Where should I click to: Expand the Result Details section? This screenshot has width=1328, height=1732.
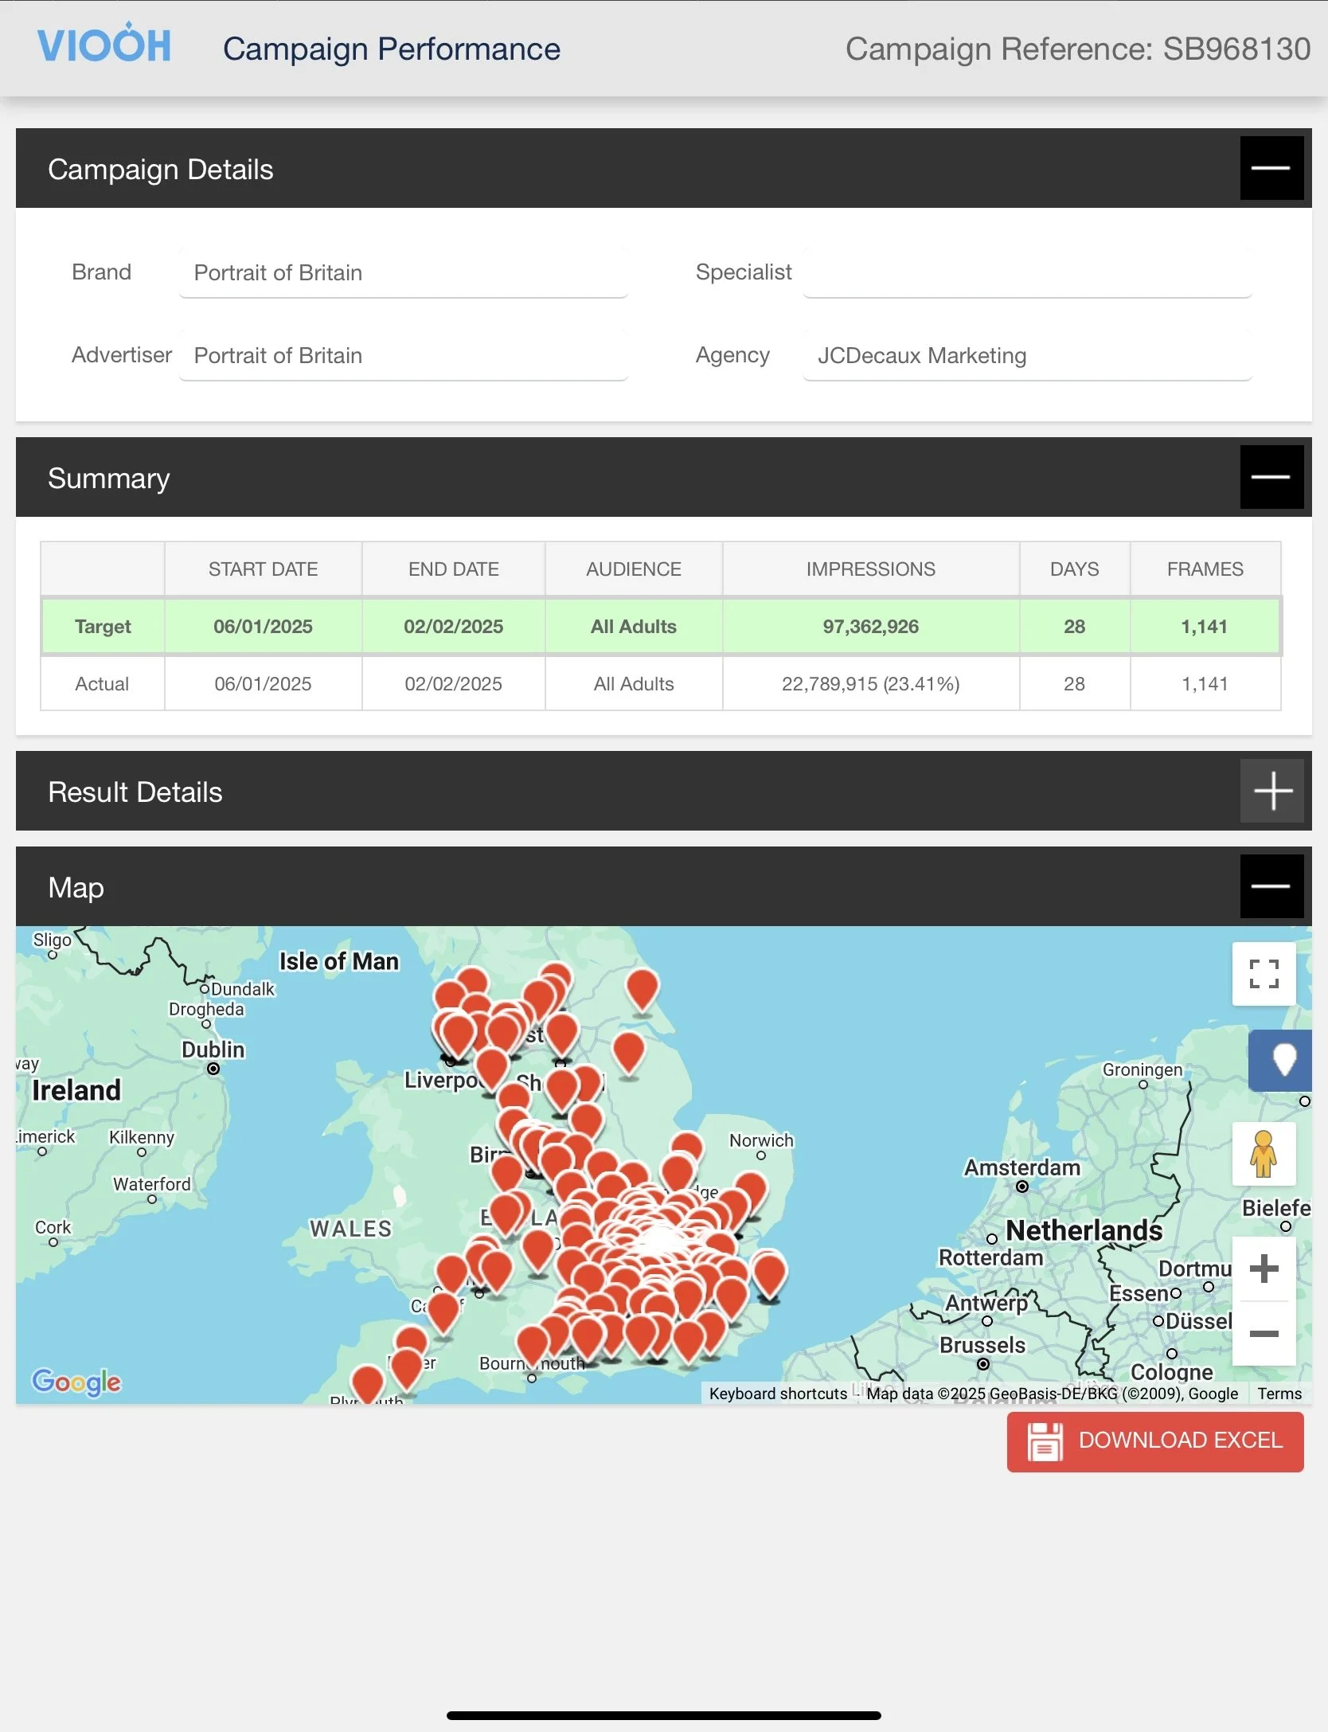pyautogui.click(x=1271, y=791)
